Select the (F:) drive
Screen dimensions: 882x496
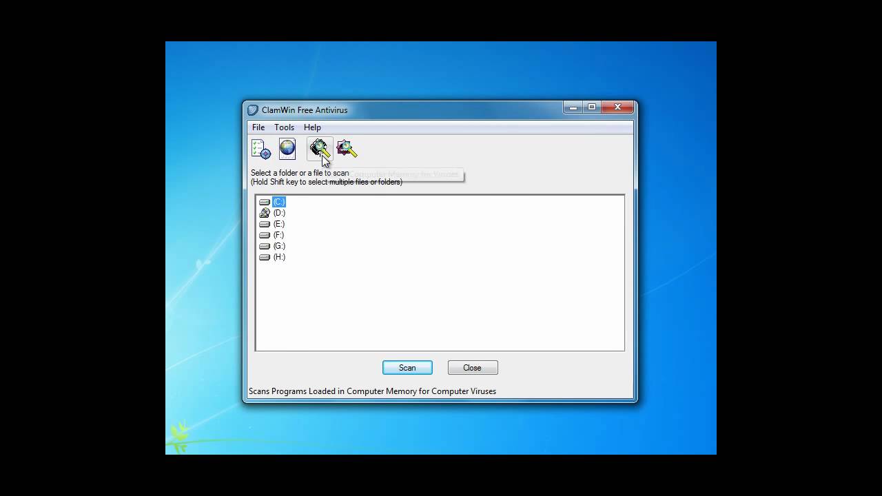[278, 235]
